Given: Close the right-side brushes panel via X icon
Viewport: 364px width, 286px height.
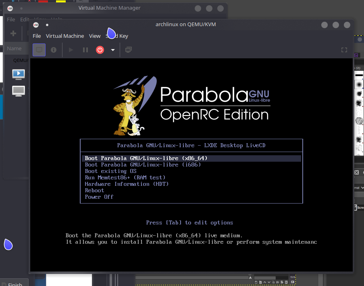Looking at the screenshot, I should point(356,172).
